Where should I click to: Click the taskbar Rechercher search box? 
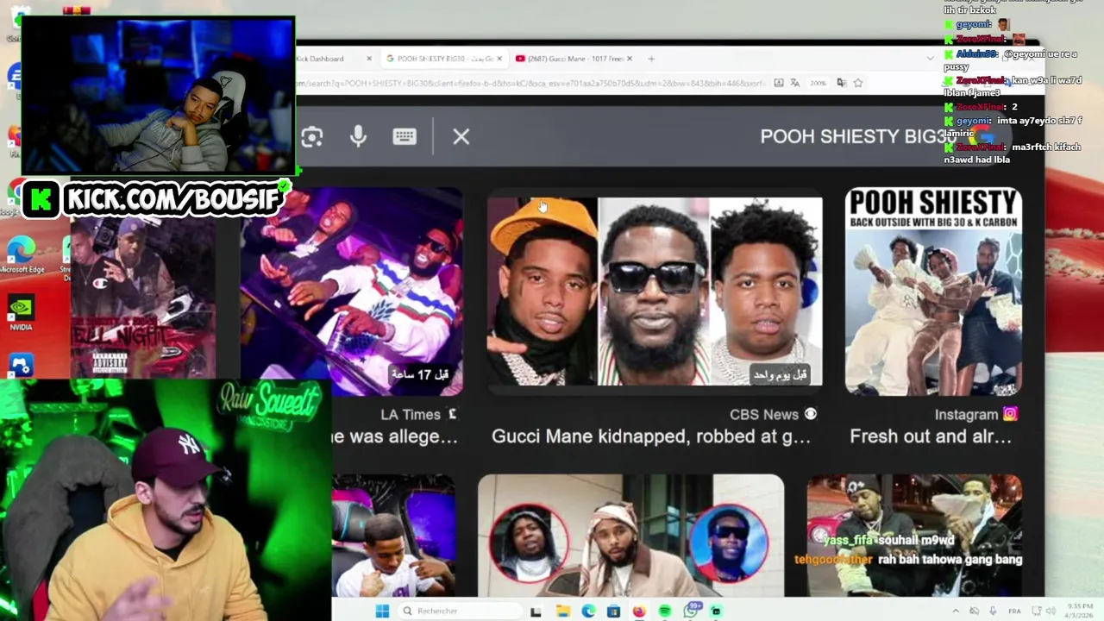pos(458,611)
